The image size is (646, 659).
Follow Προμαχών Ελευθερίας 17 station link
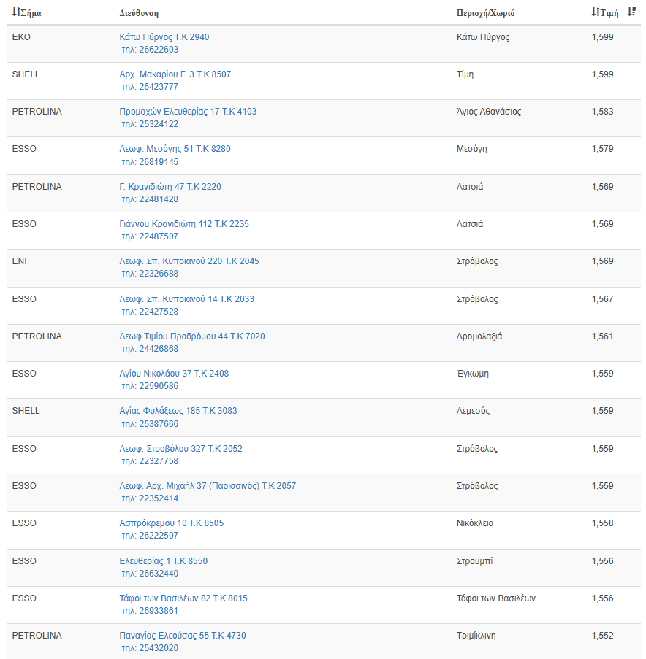click(188, 112)
